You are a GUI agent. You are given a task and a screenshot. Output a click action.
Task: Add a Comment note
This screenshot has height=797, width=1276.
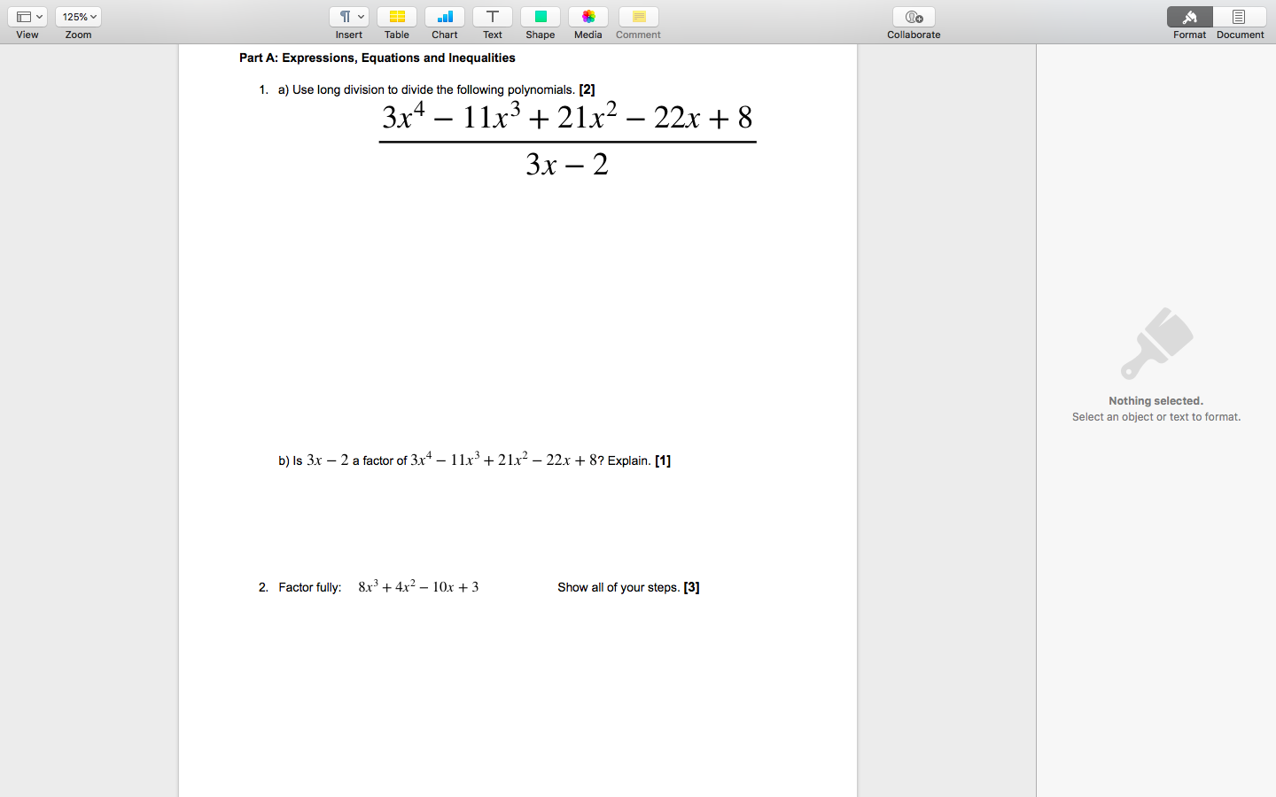[639, 17]
